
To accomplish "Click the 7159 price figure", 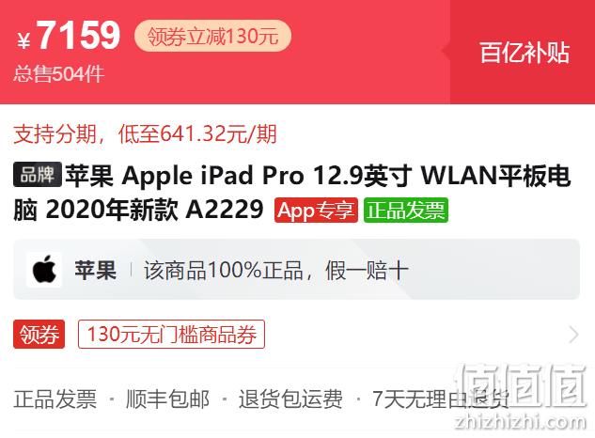I will (79, 36).
